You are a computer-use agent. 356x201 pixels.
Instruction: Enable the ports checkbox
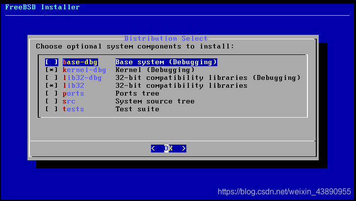tap(51, 93)
